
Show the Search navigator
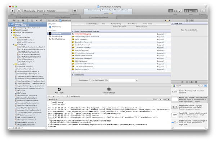tap(23, 21)
